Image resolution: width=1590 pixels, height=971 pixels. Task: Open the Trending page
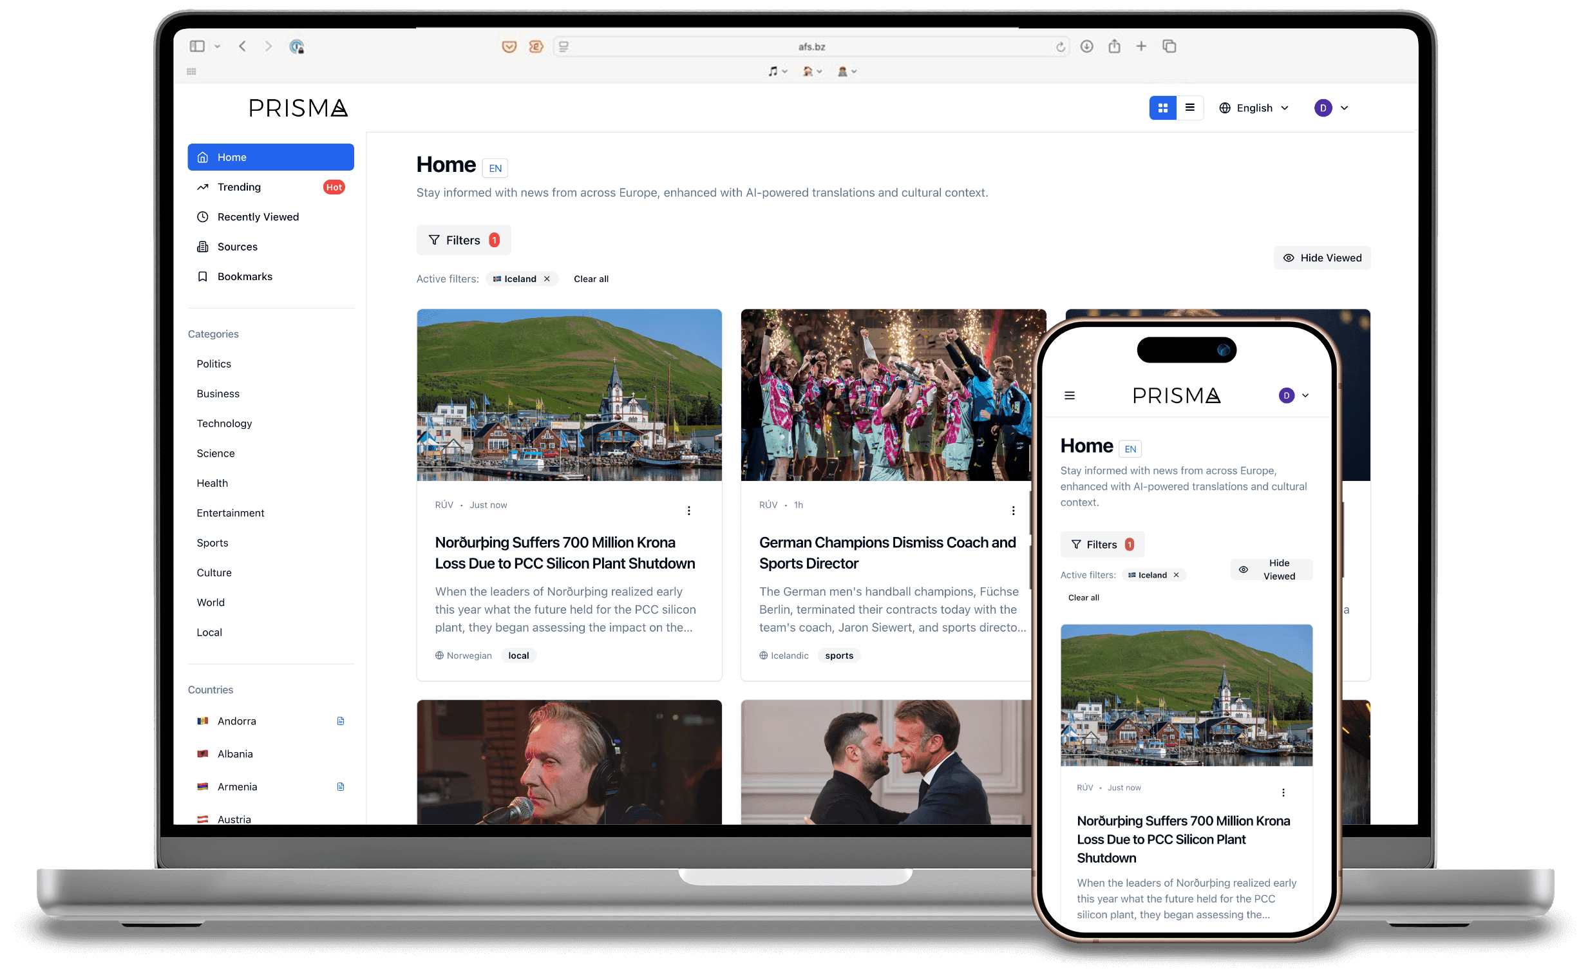(x=239, y=187)
